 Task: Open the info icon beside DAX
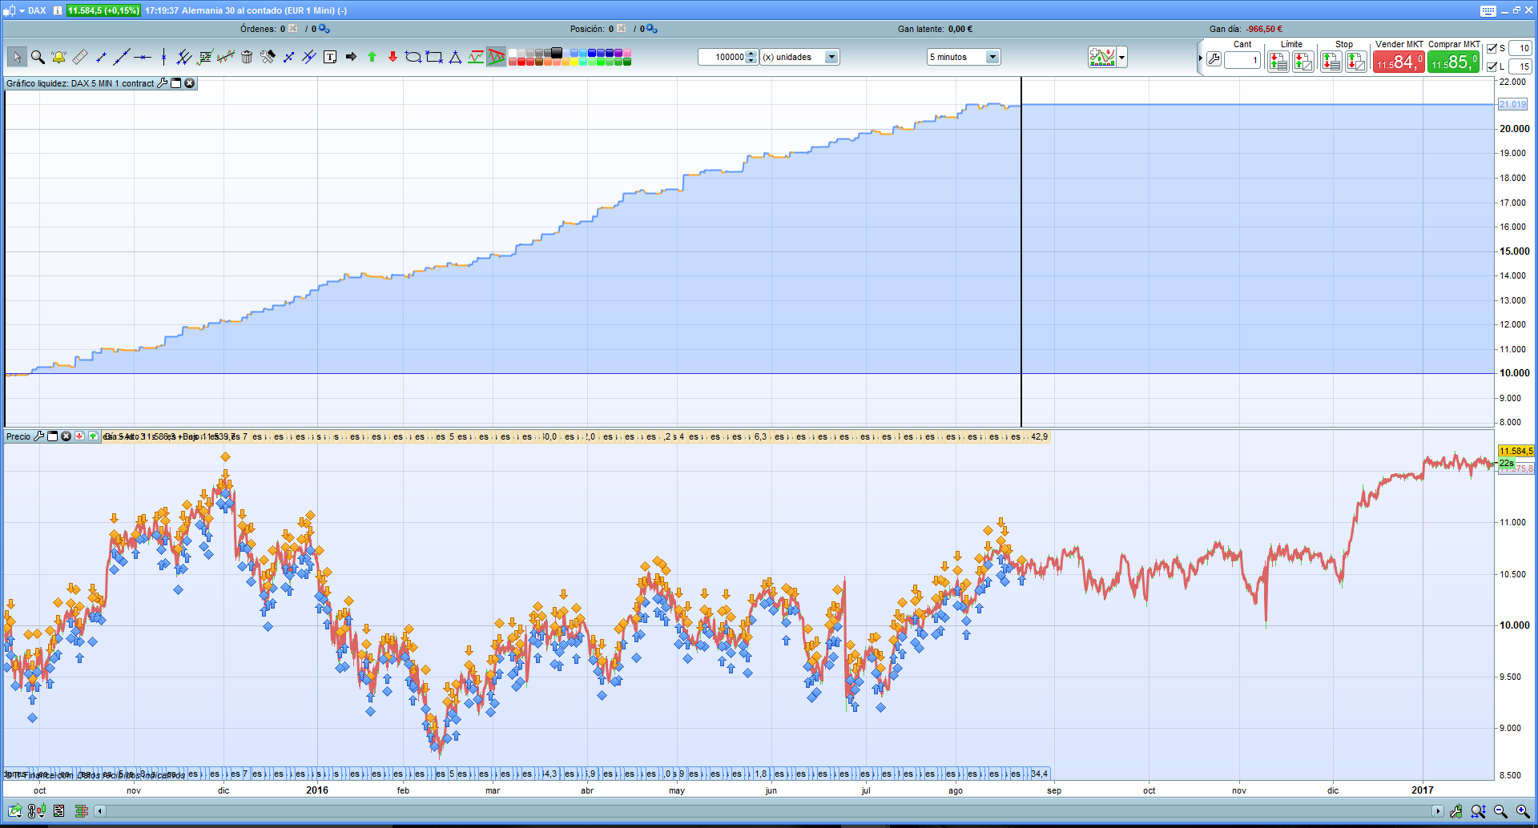point(58,10)
